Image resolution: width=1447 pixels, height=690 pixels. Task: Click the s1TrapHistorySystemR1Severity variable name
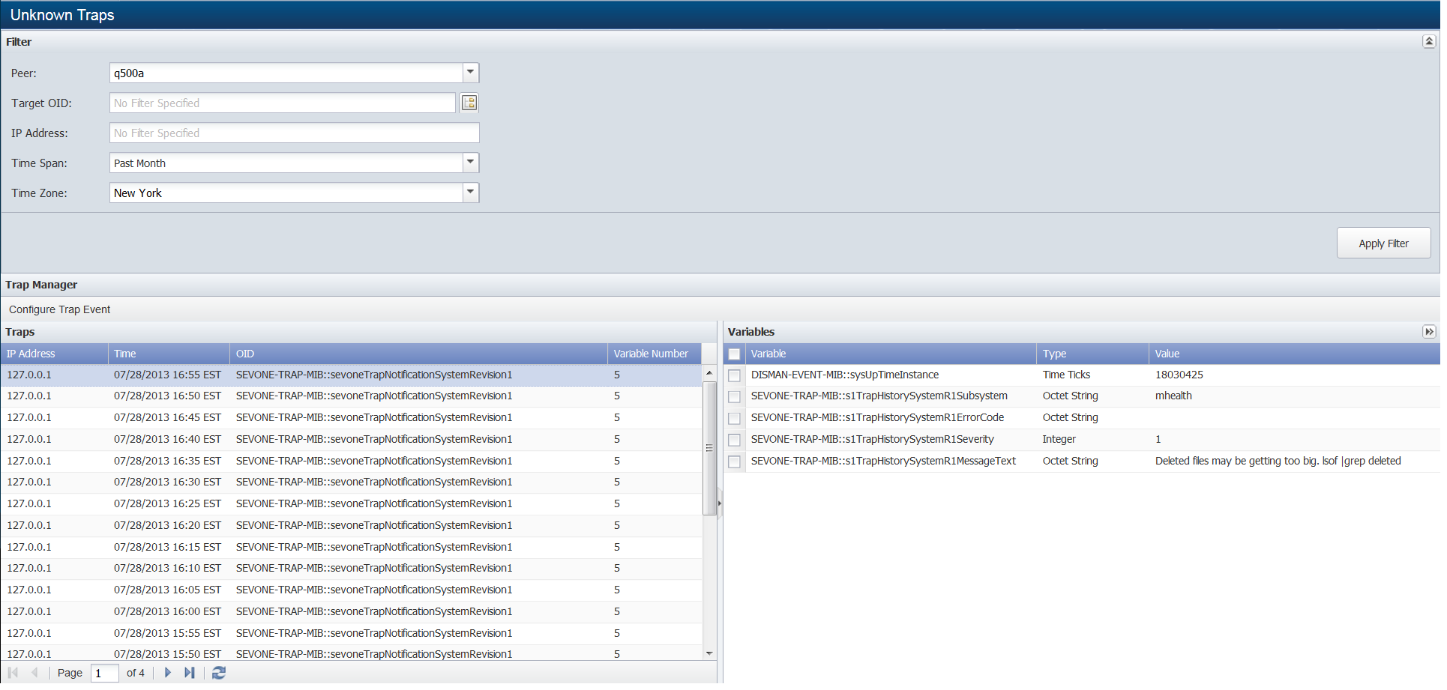[x=873, y=439]
